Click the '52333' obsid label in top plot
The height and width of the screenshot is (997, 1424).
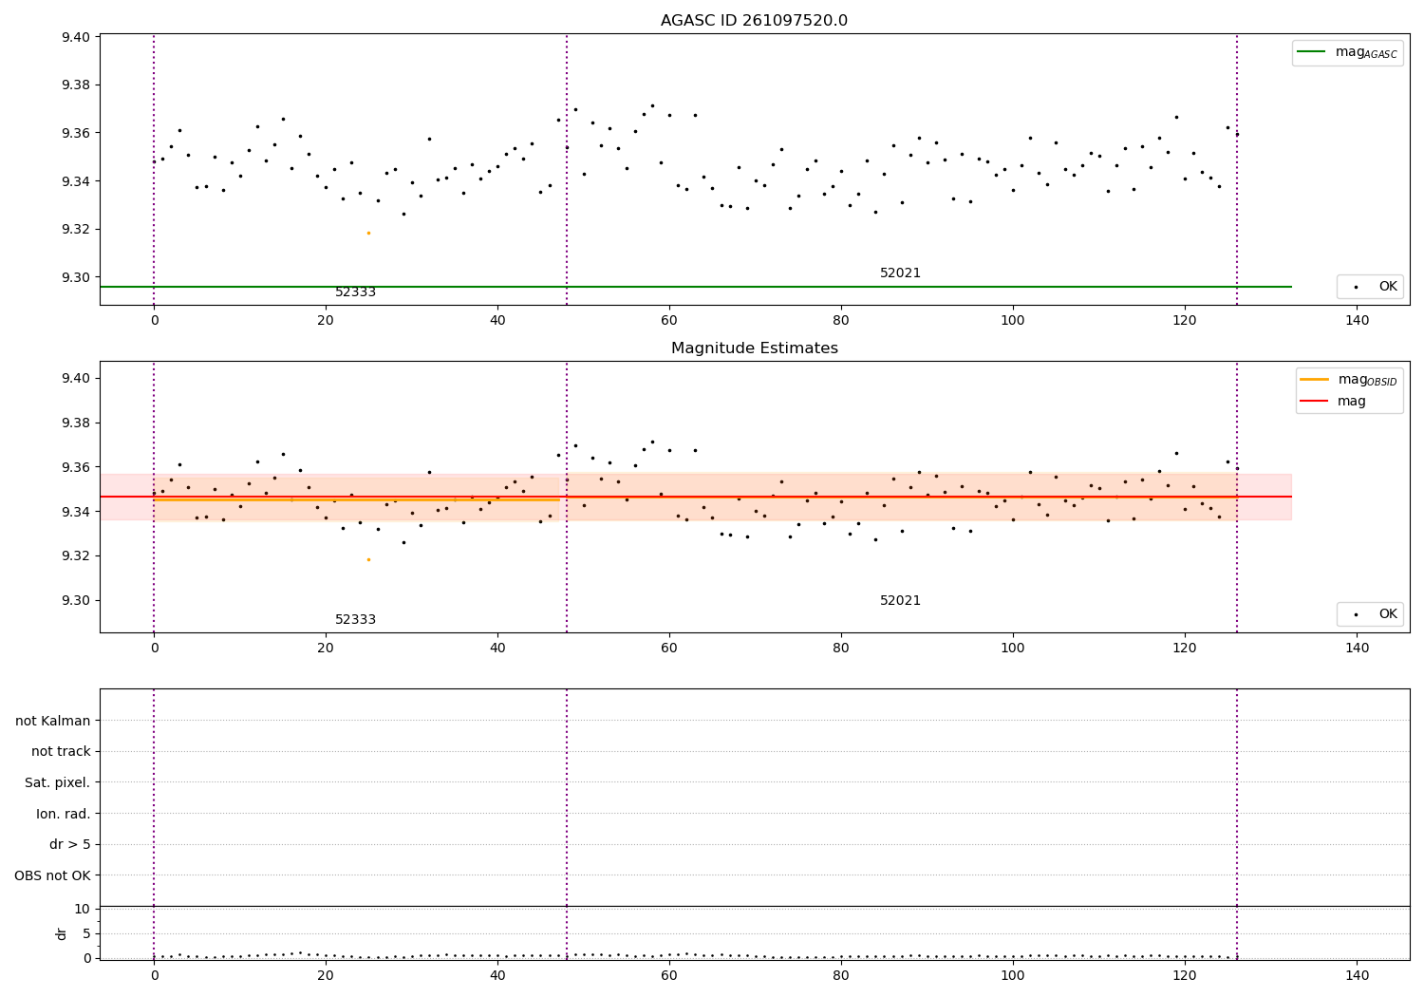coord(355,292)
